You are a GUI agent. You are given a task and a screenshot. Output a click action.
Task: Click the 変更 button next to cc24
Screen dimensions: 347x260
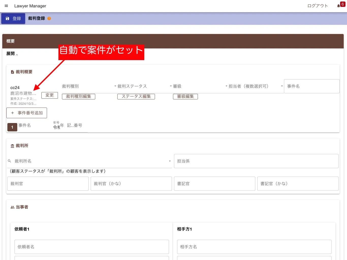(50, 95)
